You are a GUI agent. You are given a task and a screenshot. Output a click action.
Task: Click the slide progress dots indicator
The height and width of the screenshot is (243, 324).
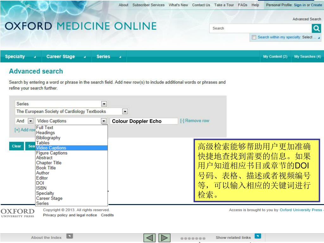[x=193, y=239]
